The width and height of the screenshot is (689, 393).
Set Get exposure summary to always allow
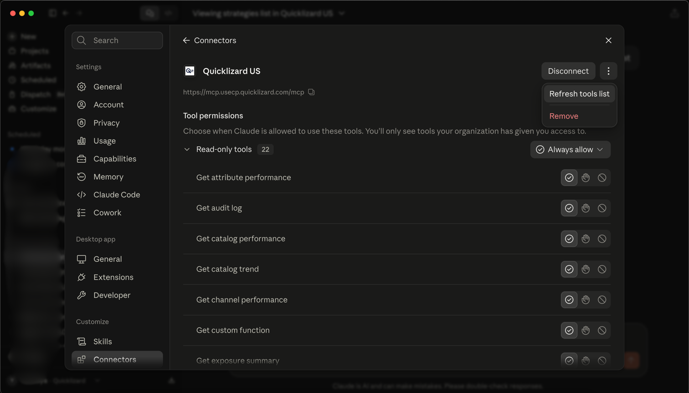click(x=569, y=361)
